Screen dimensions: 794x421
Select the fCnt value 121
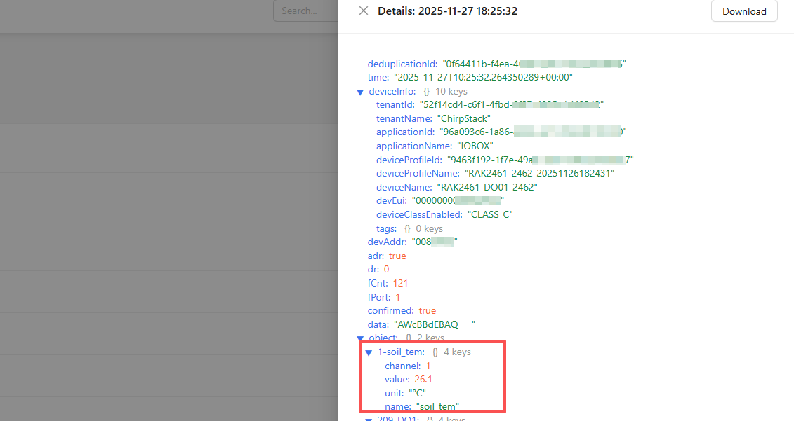click(x=400, y=283)
